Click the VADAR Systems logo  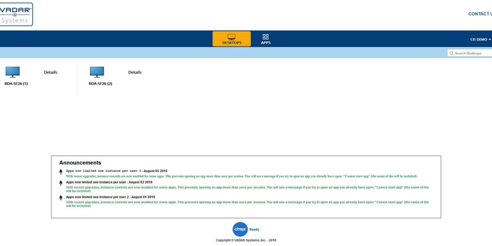coord(16,14)
